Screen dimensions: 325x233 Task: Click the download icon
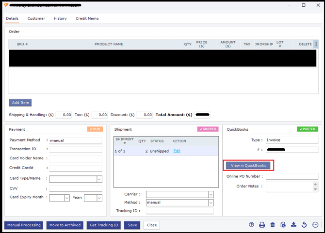(293, 225)
